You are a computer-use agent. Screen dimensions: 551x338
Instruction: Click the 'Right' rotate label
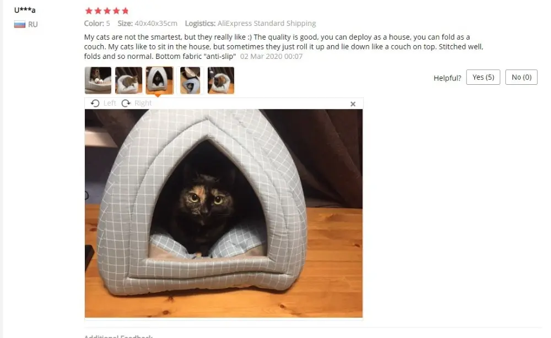[143, 103]
